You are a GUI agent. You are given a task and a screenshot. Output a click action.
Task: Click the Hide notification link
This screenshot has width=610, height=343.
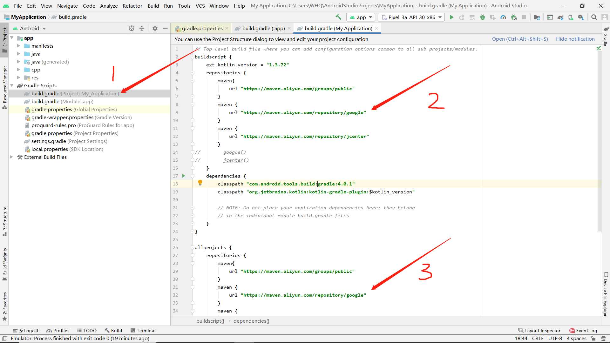[x=575, y=39]
